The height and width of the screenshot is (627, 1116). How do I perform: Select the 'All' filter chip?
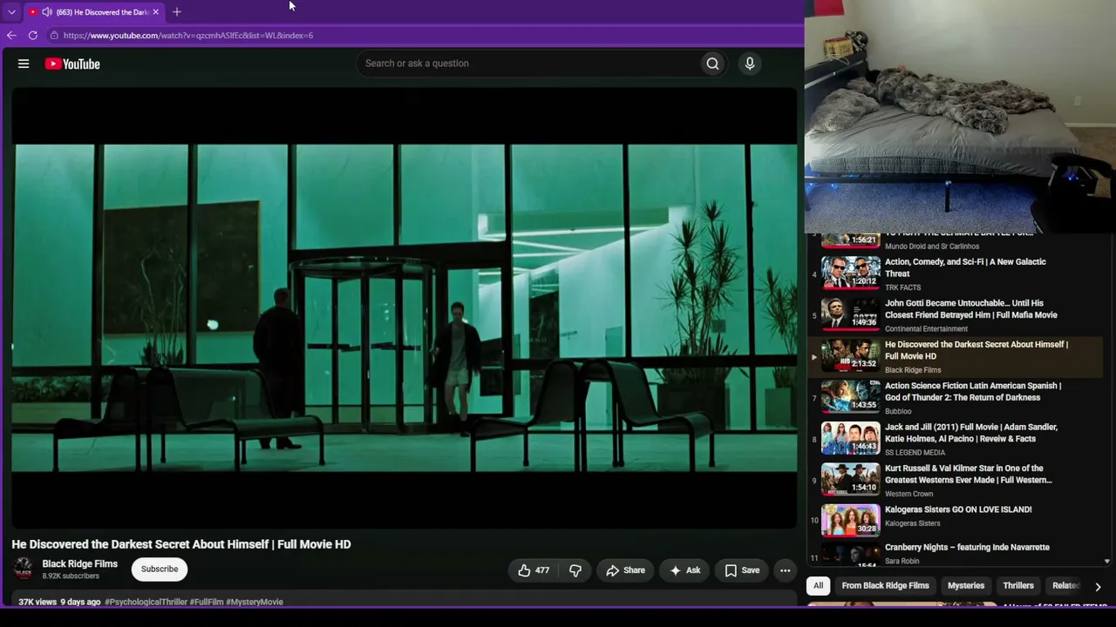819,586
